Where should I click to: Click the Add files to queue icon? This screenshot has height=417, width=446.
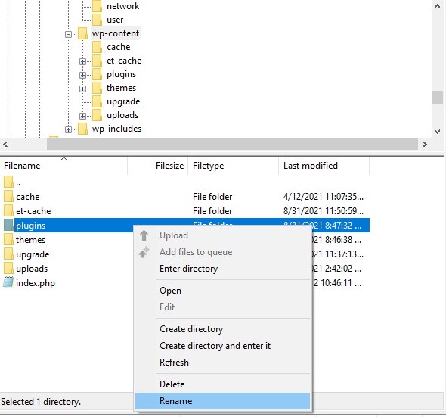point(144,252)
